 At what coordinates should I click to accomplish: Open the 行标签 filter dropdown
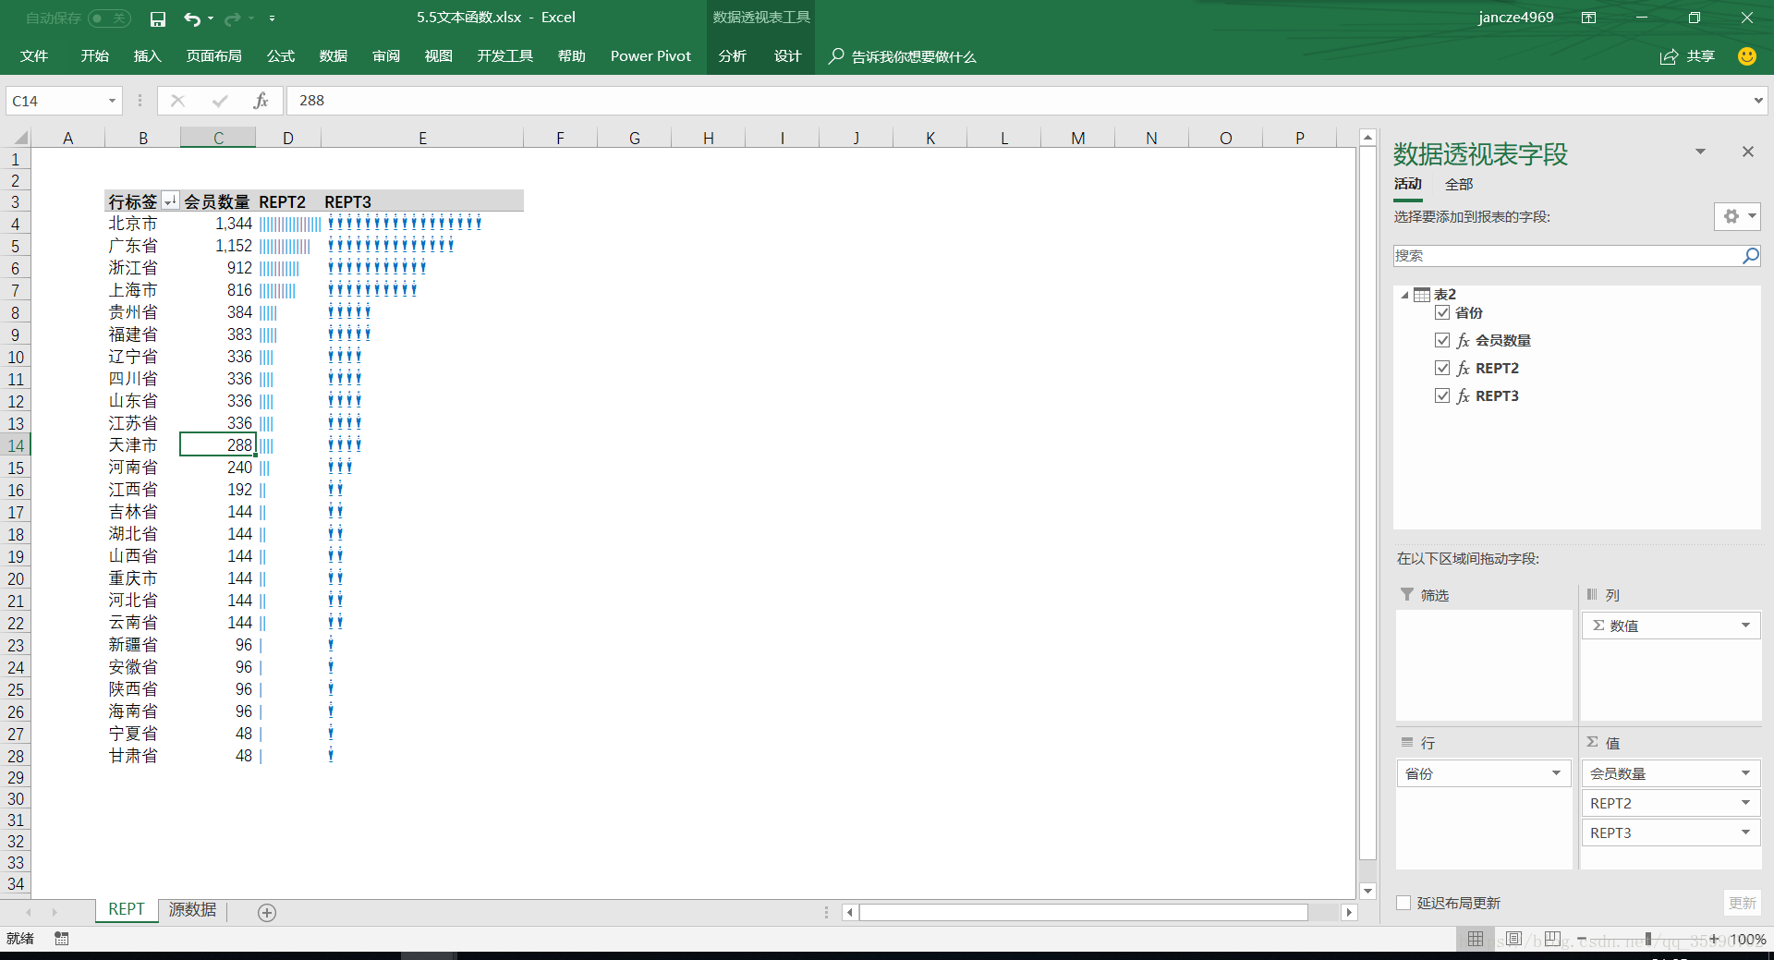click(170, 201)
